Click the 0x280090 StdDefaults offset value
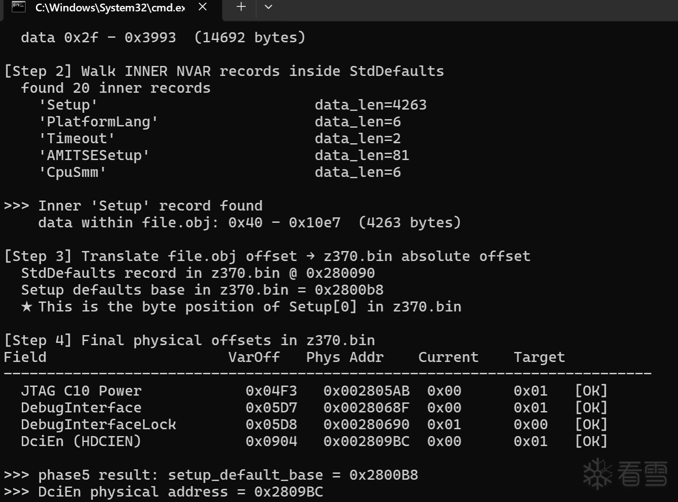This screenshot has height=502, width=678. coord(341,273)
